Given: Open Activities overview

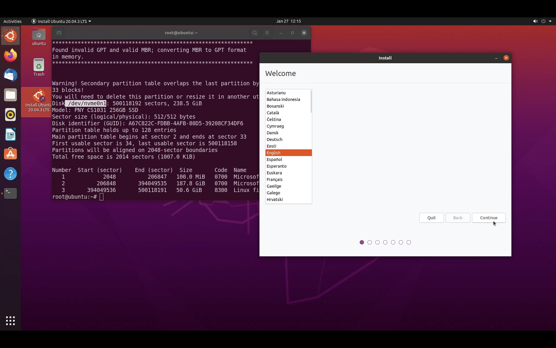Looking at the screenshot, I should pos(12,21).
